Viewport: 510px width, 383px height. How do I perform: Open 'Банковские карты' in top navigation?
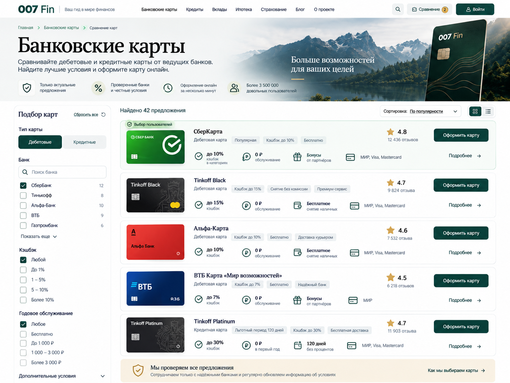tap(159, 10)
